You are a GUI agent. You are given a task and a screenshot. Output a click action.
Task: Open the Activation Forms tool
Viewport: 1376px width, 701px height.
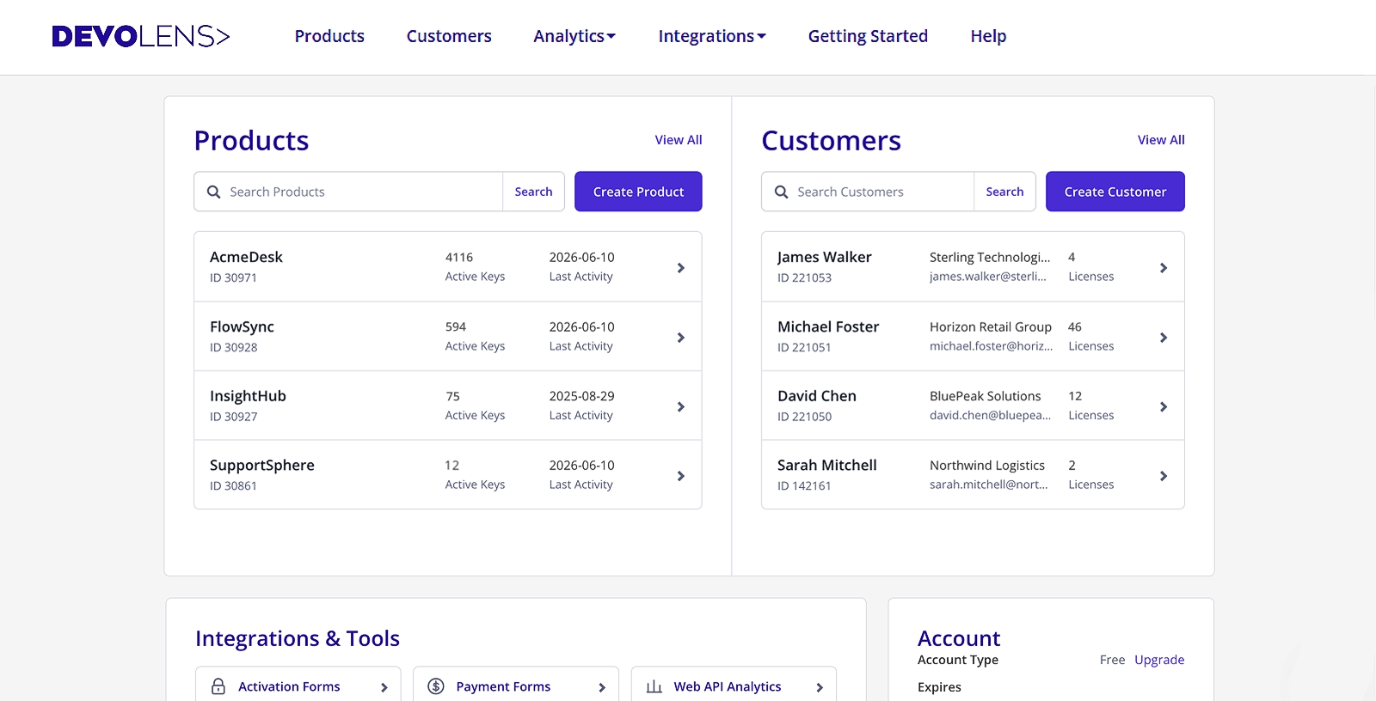(298, 686)
